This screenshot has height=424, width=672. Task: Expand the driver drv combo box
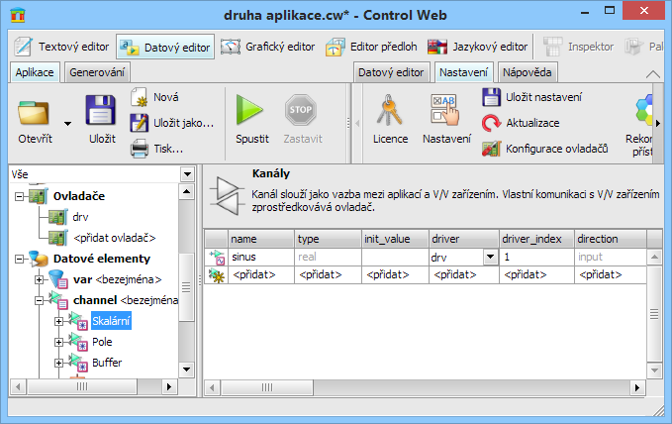point(489,257)
